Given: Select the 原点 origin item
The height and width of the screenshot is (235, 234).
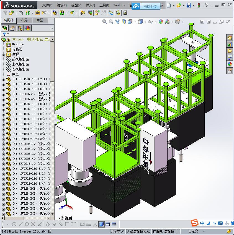Looking at the screenshot, I should 15,74.
